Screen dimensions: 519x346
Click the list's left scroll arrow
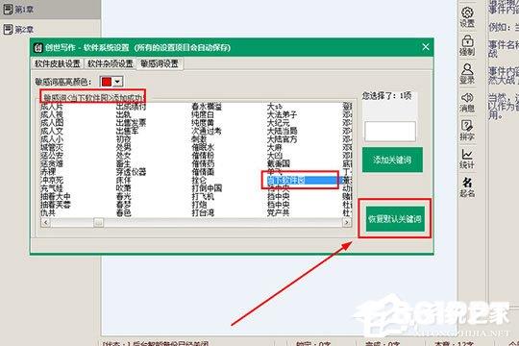pos(46,223)
